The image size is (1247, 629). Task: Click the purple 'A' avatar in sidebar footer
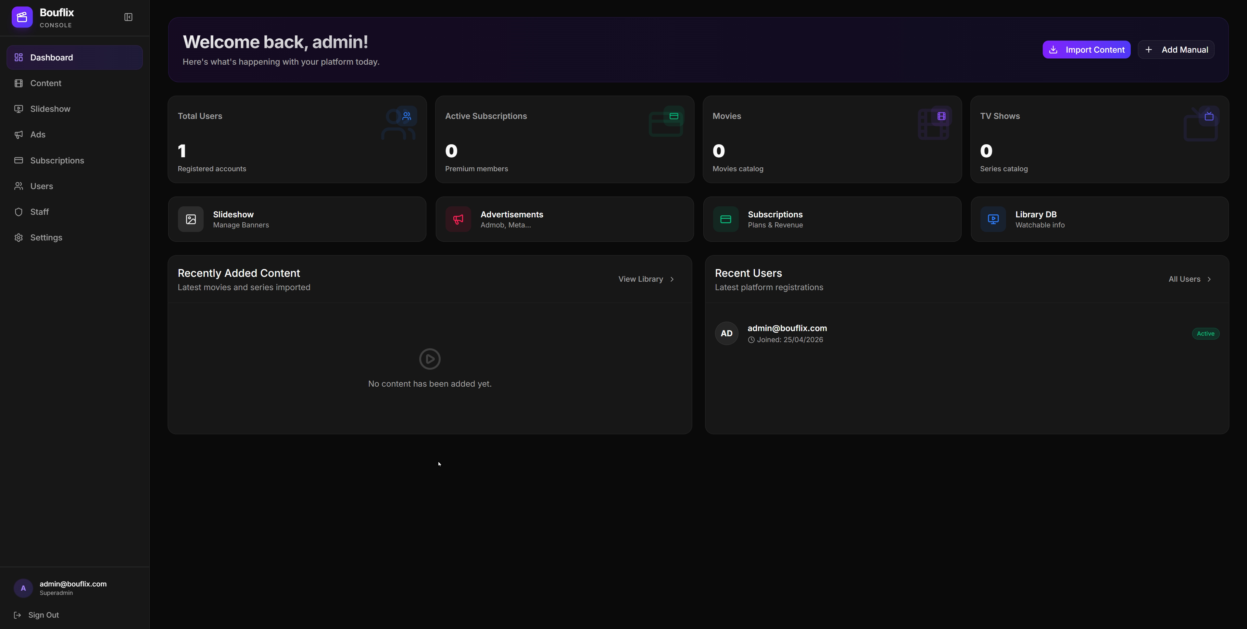23,588
